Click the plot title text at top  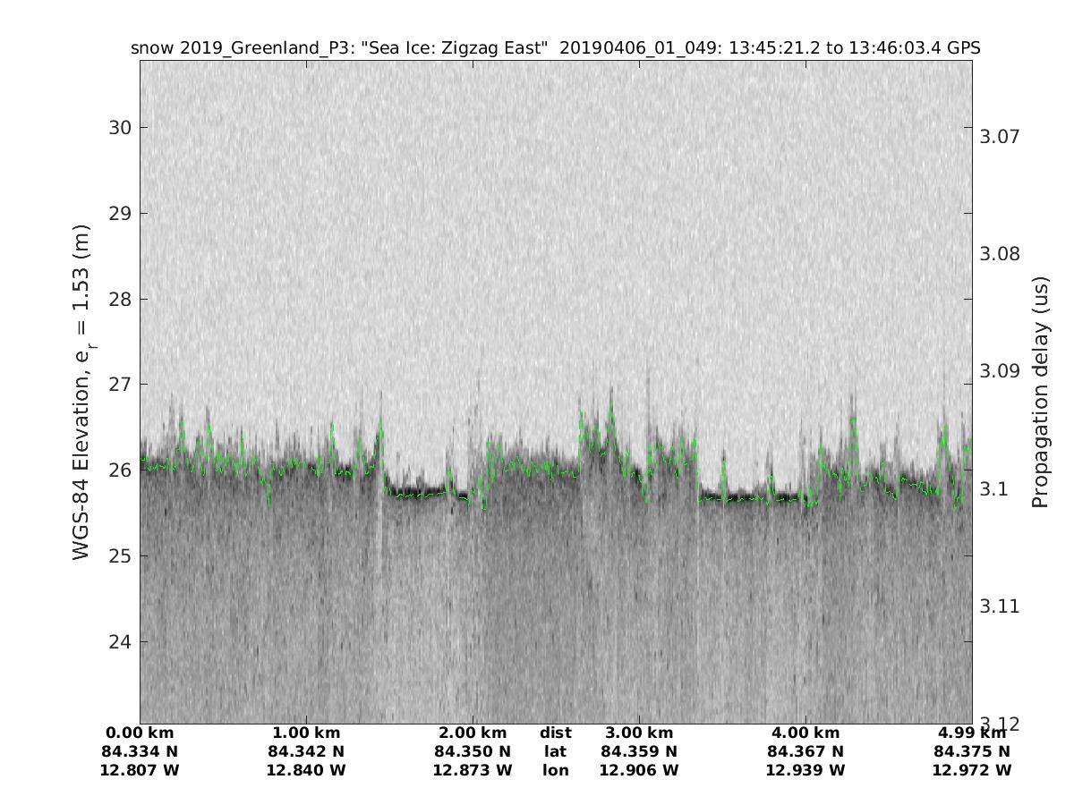pos(555,48)
